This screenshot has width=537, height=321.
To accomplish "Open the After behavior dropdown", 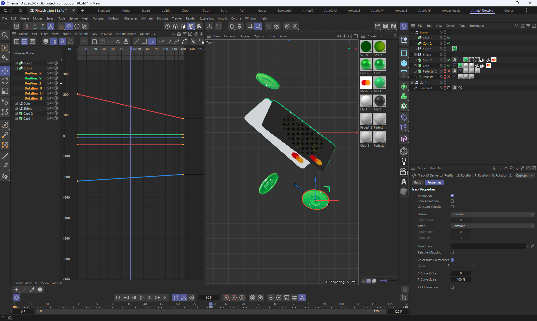I will pyautogui.click(x=493, y=226).
